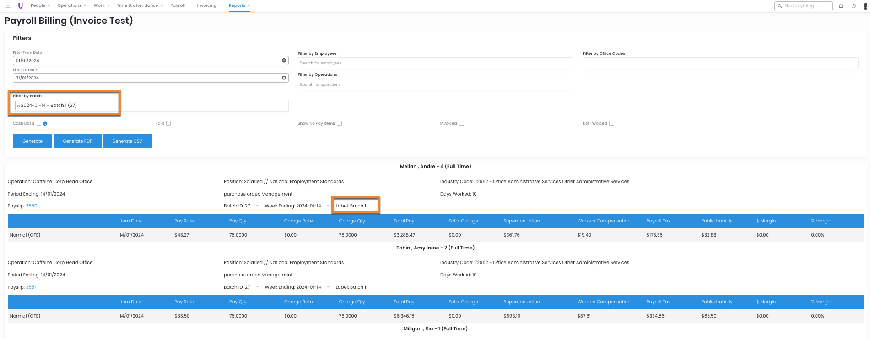Image resolution: width=870 pixels, height=339 pixels.
Task: Toggle the Not Invoiced checkbox
Action: pos(612,123)
